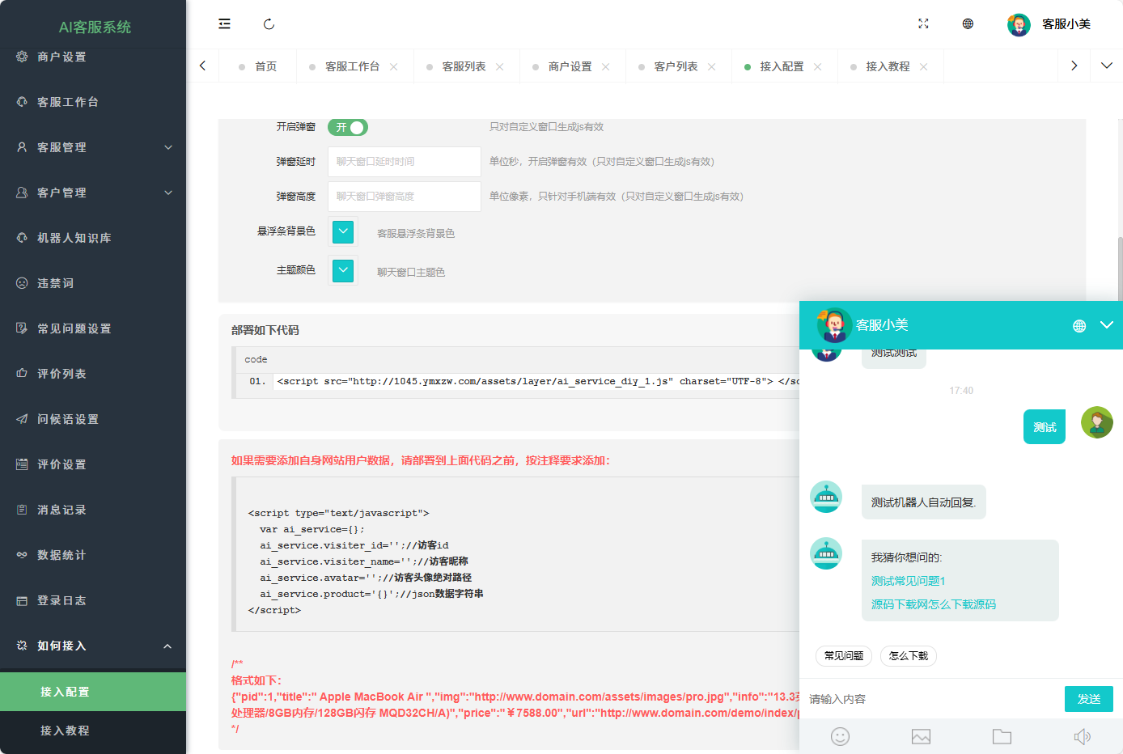Open the emoji picker in chat widget
Image resolution: width=1123 pixels, height=754 pixels.
840,736
